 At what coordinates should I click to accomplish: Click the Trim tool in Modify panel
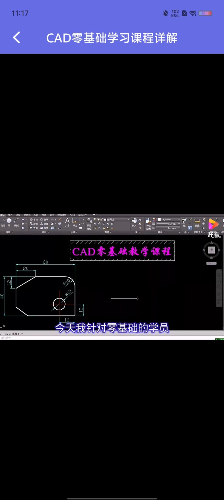click(x=52, y=220)
